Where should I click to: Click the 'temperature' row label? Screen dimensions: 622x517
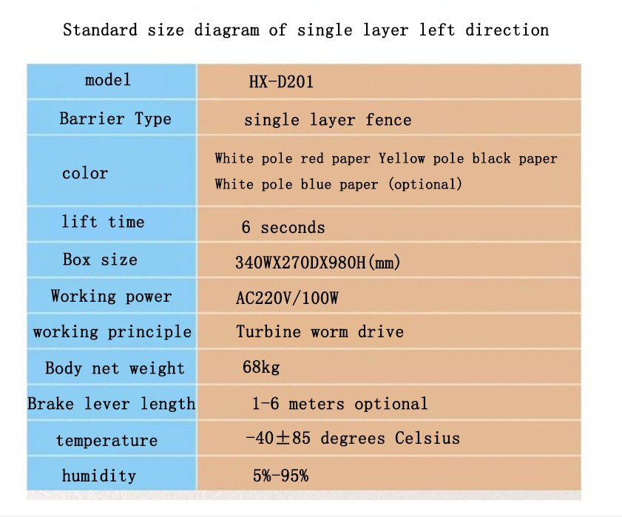pyautogui.click(x=107, y=440)
